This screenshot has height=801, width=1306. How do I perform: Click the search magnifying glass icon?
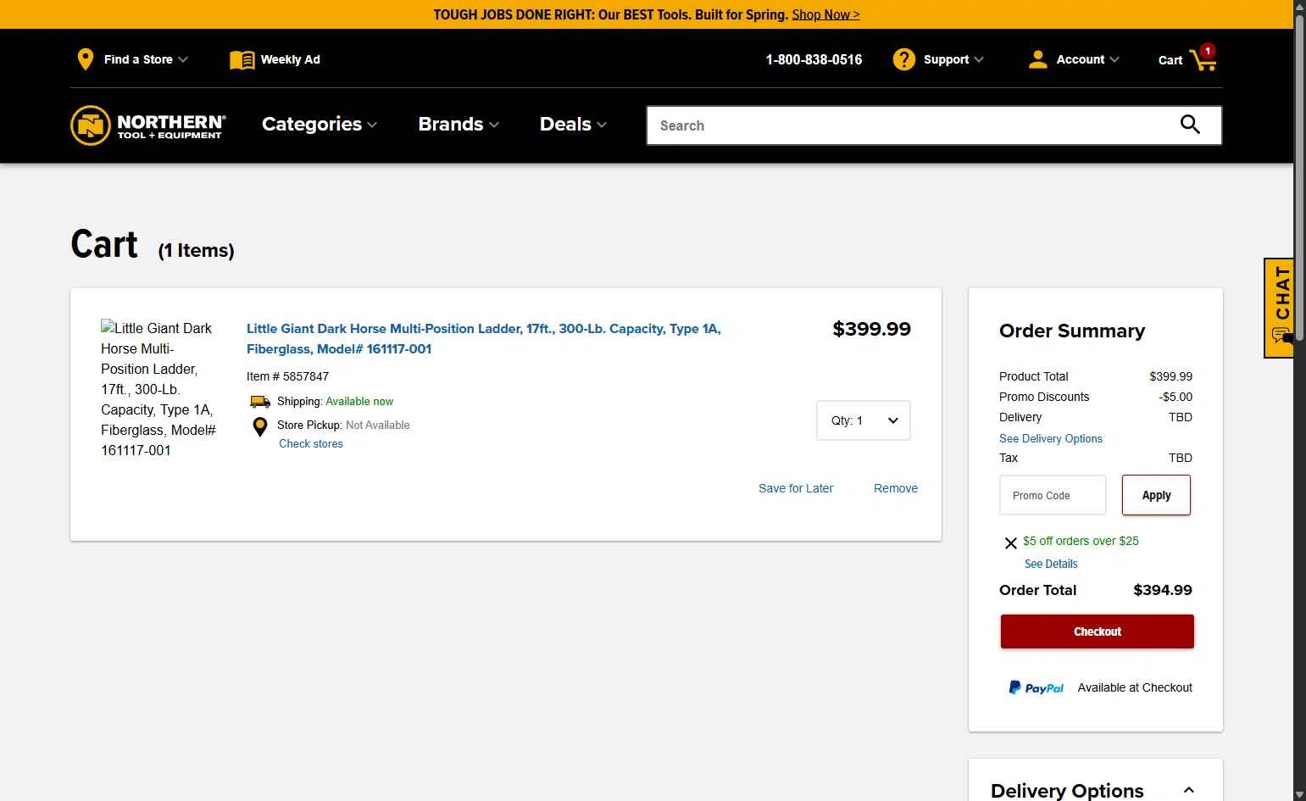1190,125
